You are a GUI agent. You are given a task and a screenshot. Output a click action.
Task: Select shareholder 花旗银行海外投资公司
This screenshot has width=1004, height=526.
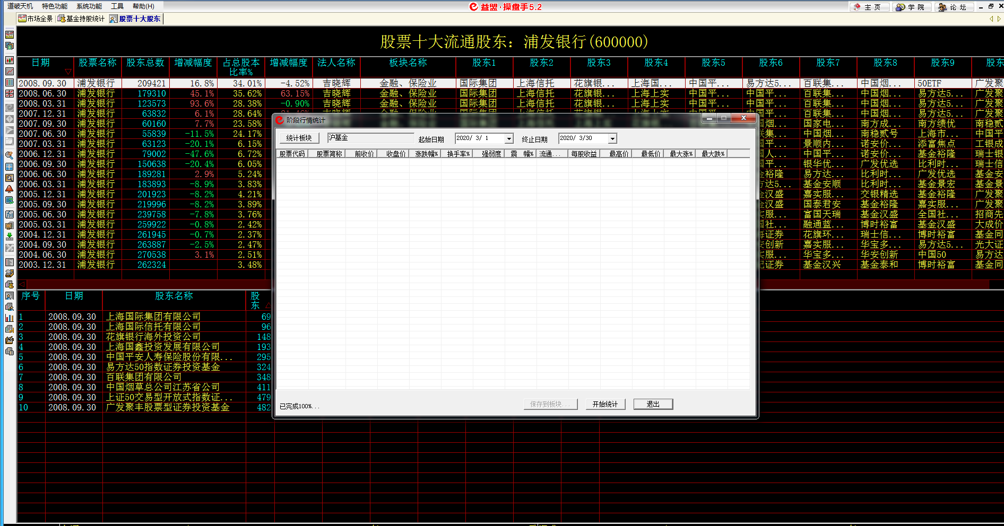click(x=153, y=337)
